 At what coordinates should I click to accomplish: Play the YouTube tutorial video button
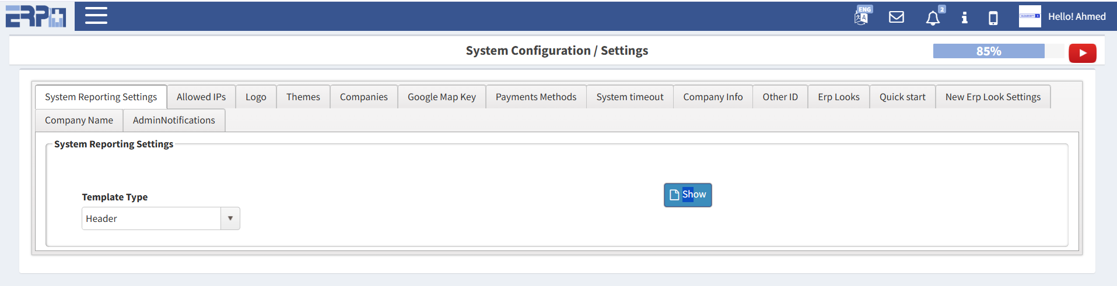[1082, 53]
